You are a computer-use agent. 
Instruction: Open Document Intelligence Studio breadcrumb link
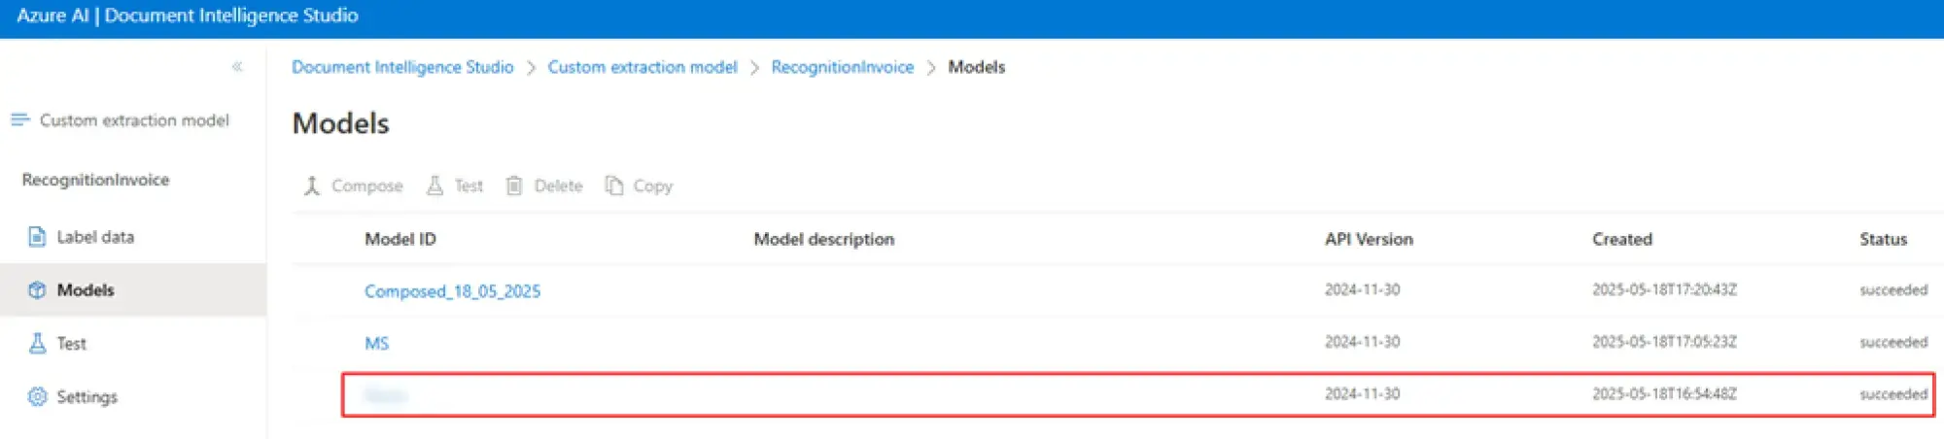point(402,67)
